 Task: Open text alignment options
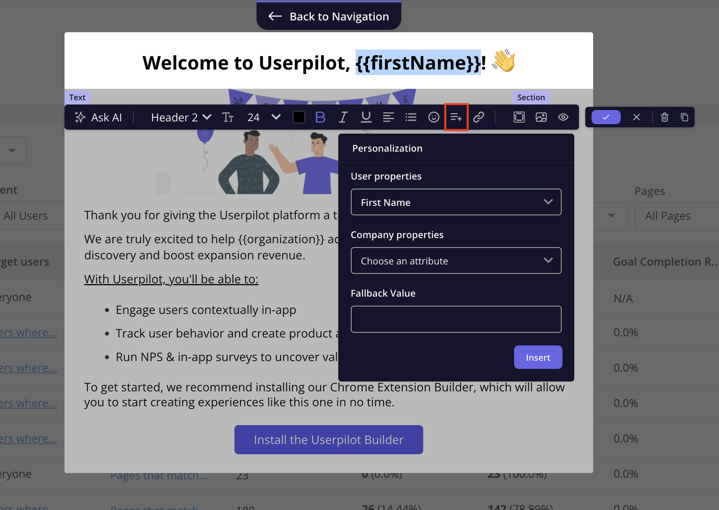tap(388, 117)
